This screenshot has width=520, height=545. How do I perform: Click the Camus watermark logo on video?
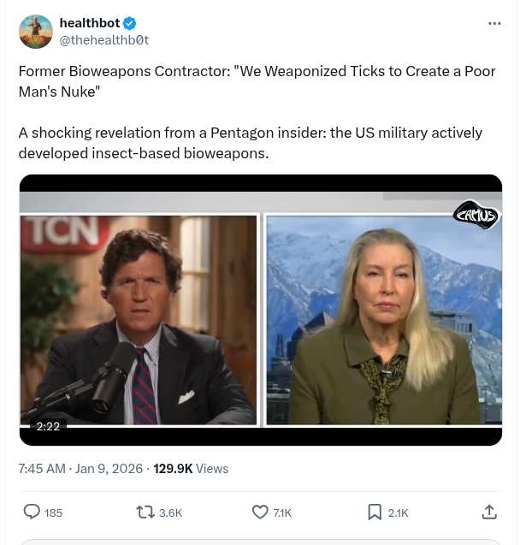point(475,214)
